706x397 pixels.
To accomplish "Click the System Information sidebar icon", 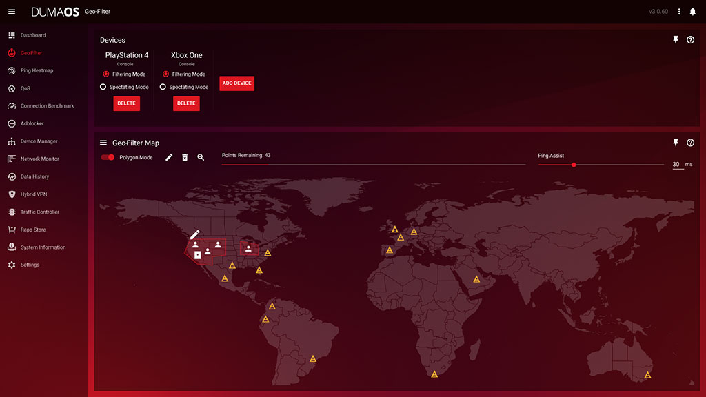I will click(x=12, y=247).
